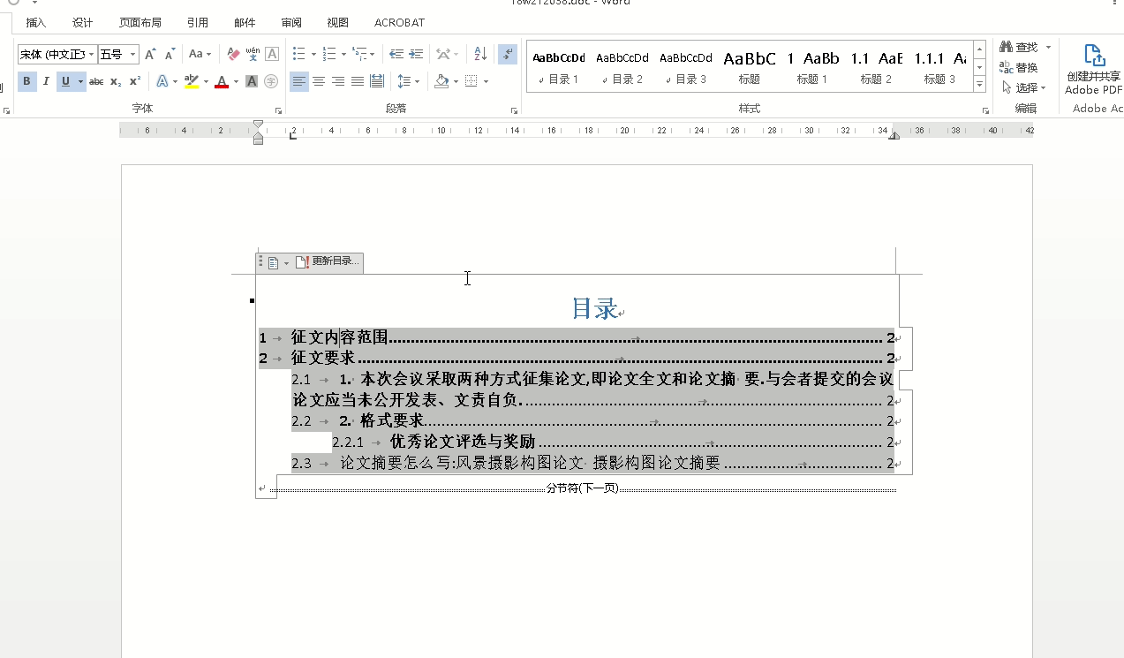Align text right
This screenshot has width=1124, height=658.
(338, 81)
